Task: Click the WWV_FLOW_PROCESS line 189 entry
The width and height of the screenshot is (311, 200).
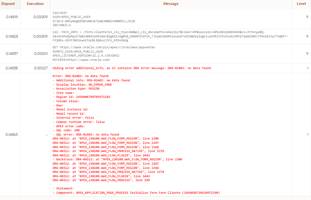Action: tap(101, 180)
